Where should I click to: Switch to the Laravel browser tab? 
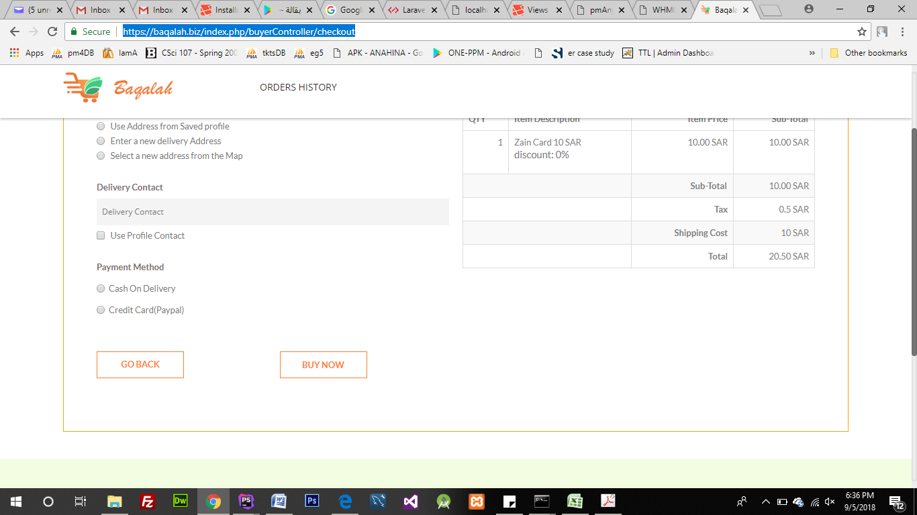(411, 10)
